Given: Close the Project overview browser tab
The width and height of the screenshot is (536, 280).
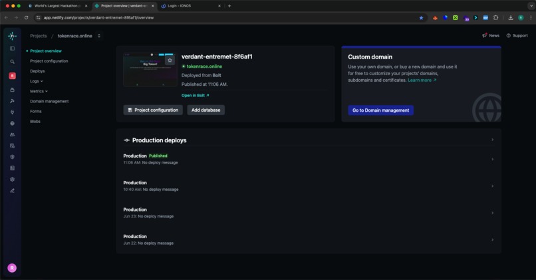Looking at the screenshot, I should pos(152,6).
